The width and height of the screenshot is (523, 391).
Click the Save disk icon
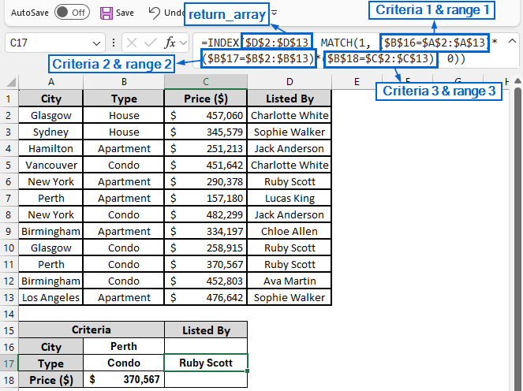106,13
